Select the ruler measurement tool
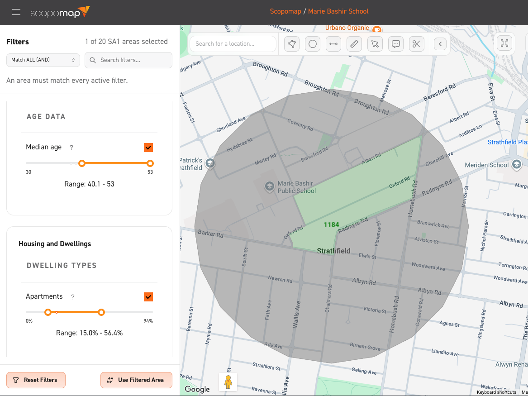528x396 pixels. [354, 44]
